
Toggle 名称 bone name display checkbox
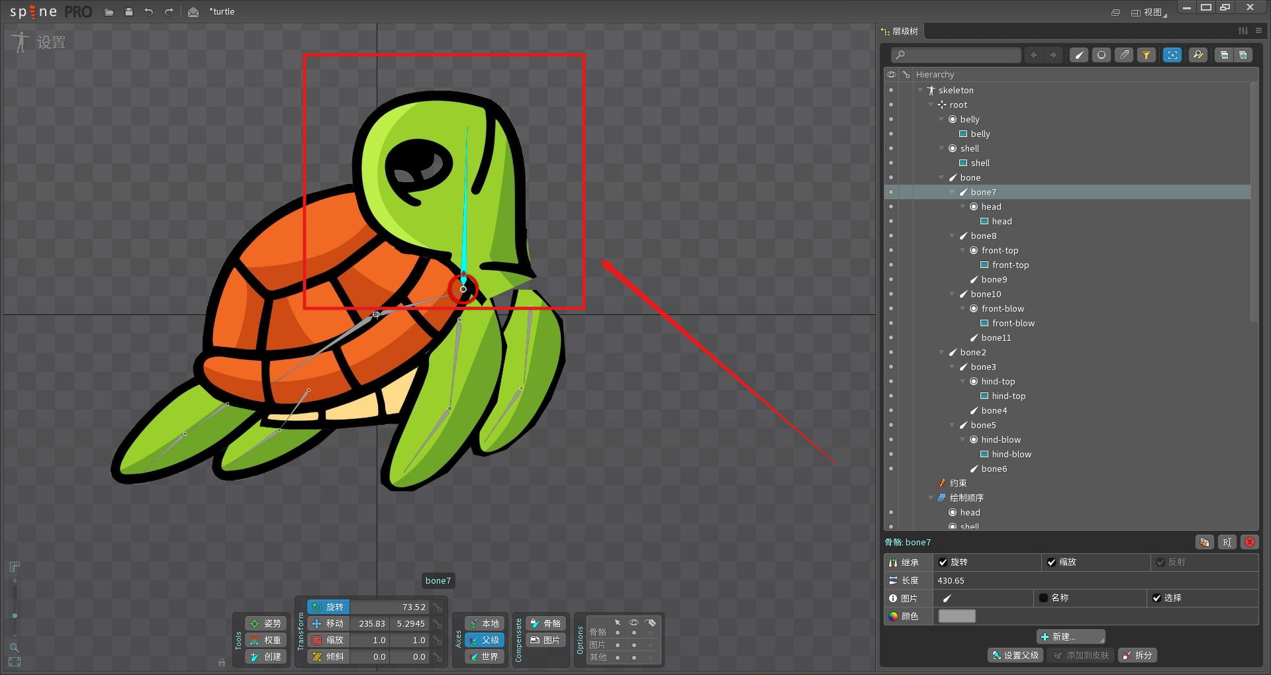(1043, 598)
